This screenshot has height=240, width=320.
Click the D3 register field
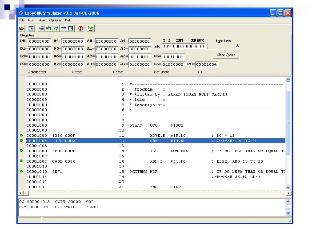[39, 64]
